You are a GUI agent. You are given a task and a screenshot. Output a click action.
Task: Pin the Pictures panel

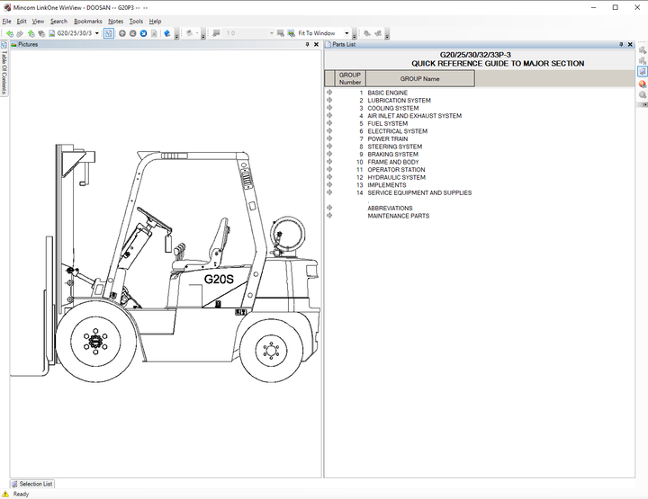click(x=307, y=45)
